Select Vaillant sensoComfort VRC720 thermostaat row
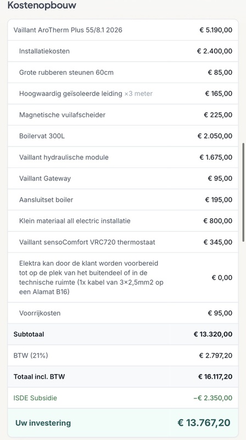 pos(122,242)
